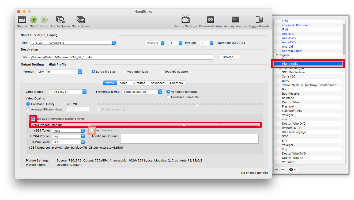Viewport: 354px width, 200px height.
Task: Select the (import) ST V preset
Action: (291, 128)
